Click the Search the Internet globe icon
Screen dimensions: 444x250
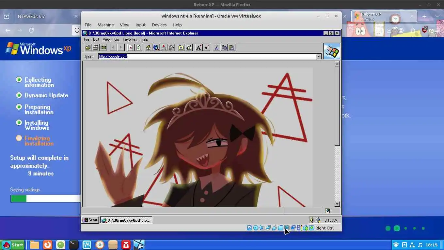click(x=156, y=48)
